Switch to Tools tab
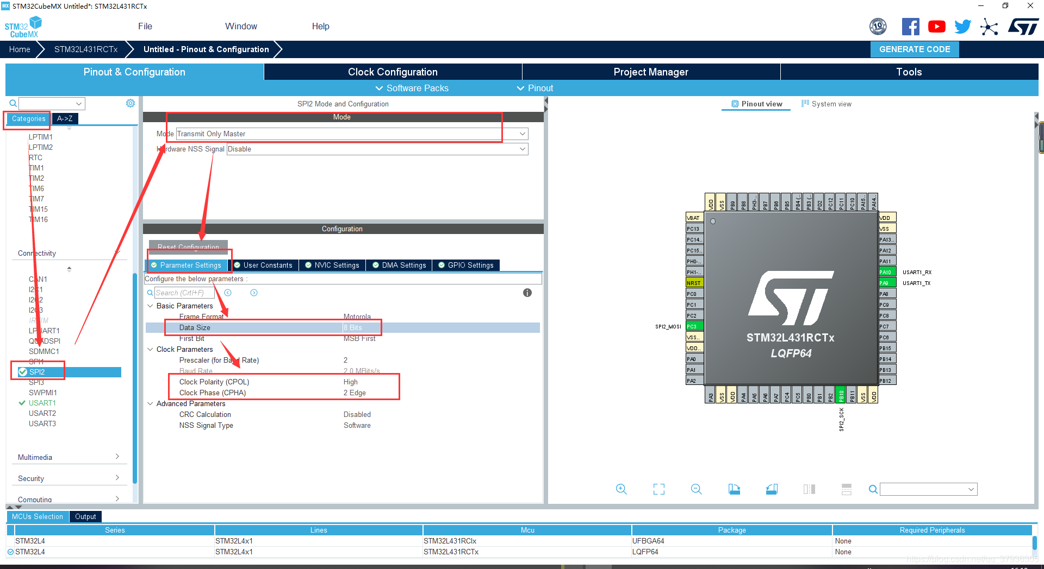 point(909,72)
